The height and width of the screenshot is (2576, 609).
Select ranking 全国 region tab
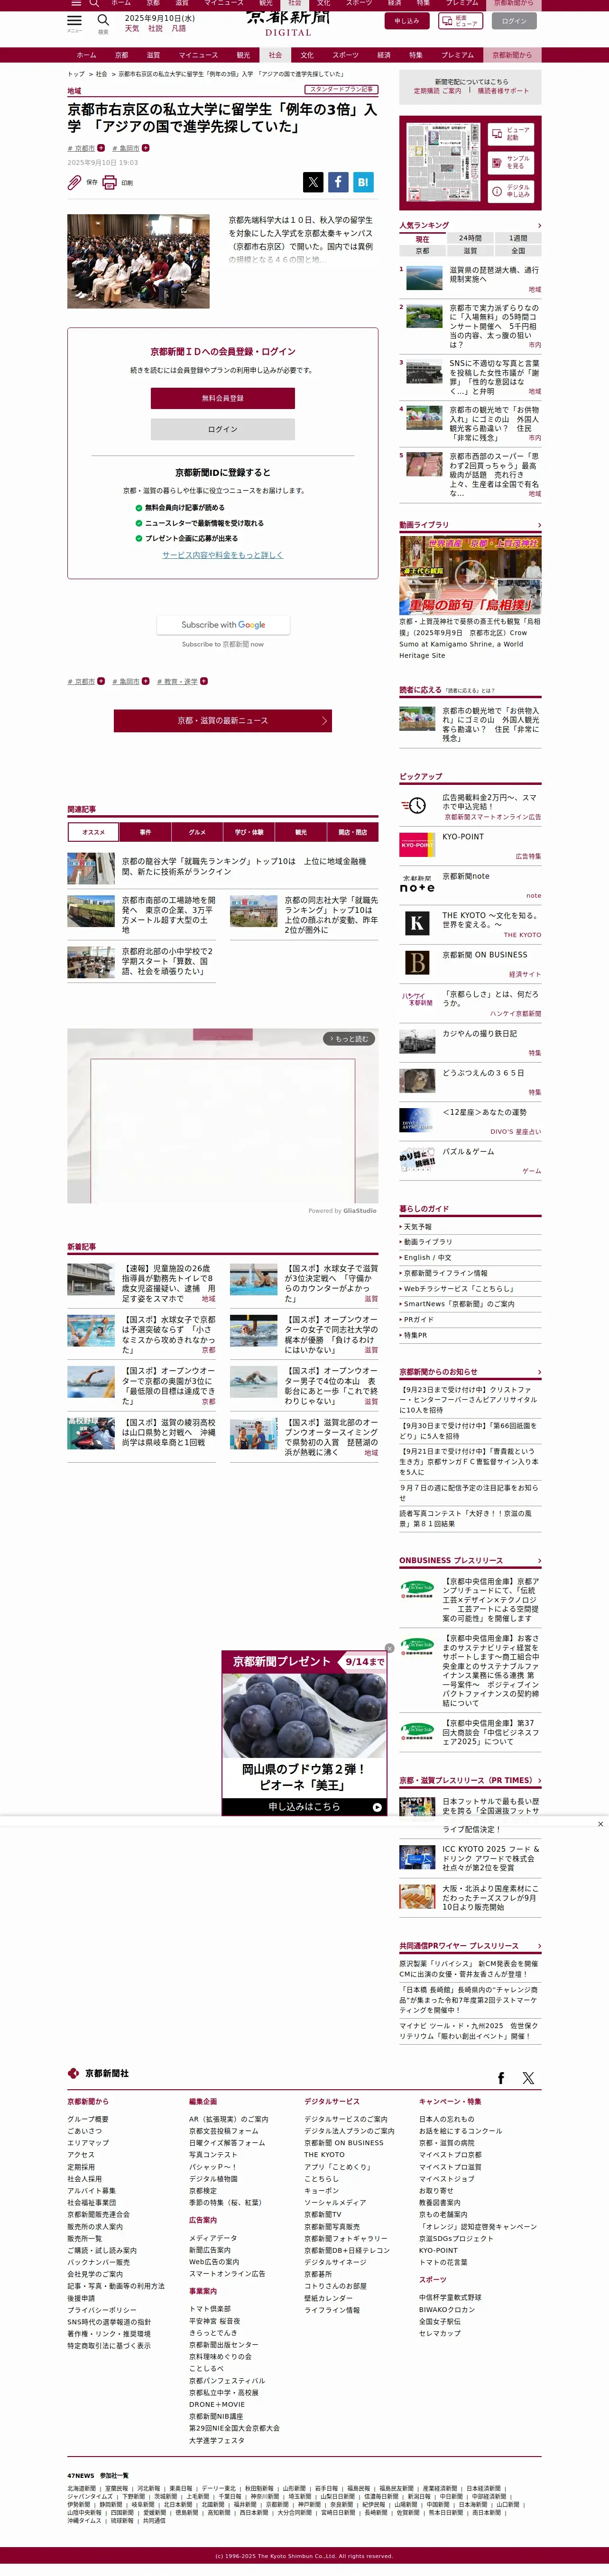tap(518, 251)
